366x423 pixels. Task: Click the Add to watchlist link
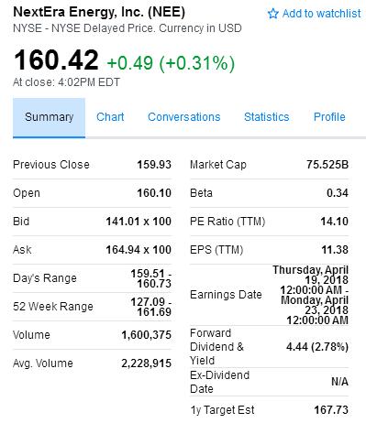click(315, 14)
